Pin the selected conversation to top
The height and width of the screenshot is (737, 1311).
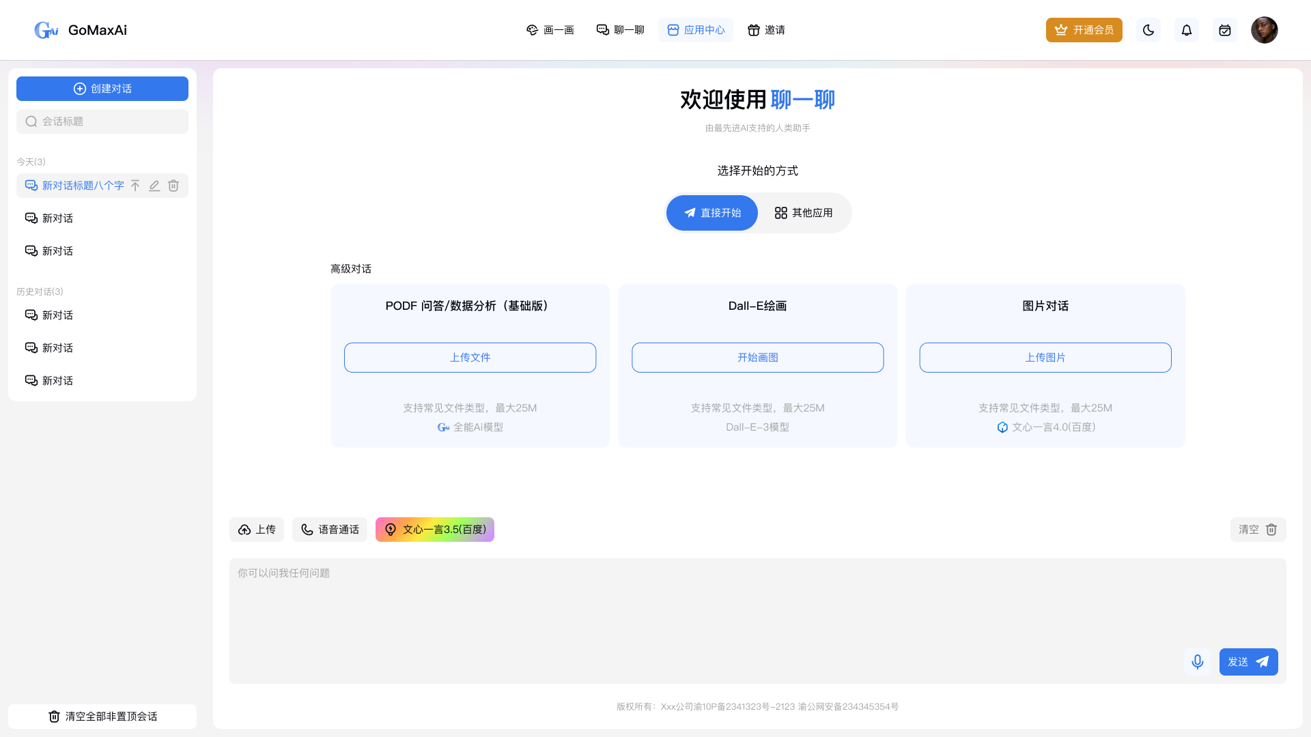[135, 186]
